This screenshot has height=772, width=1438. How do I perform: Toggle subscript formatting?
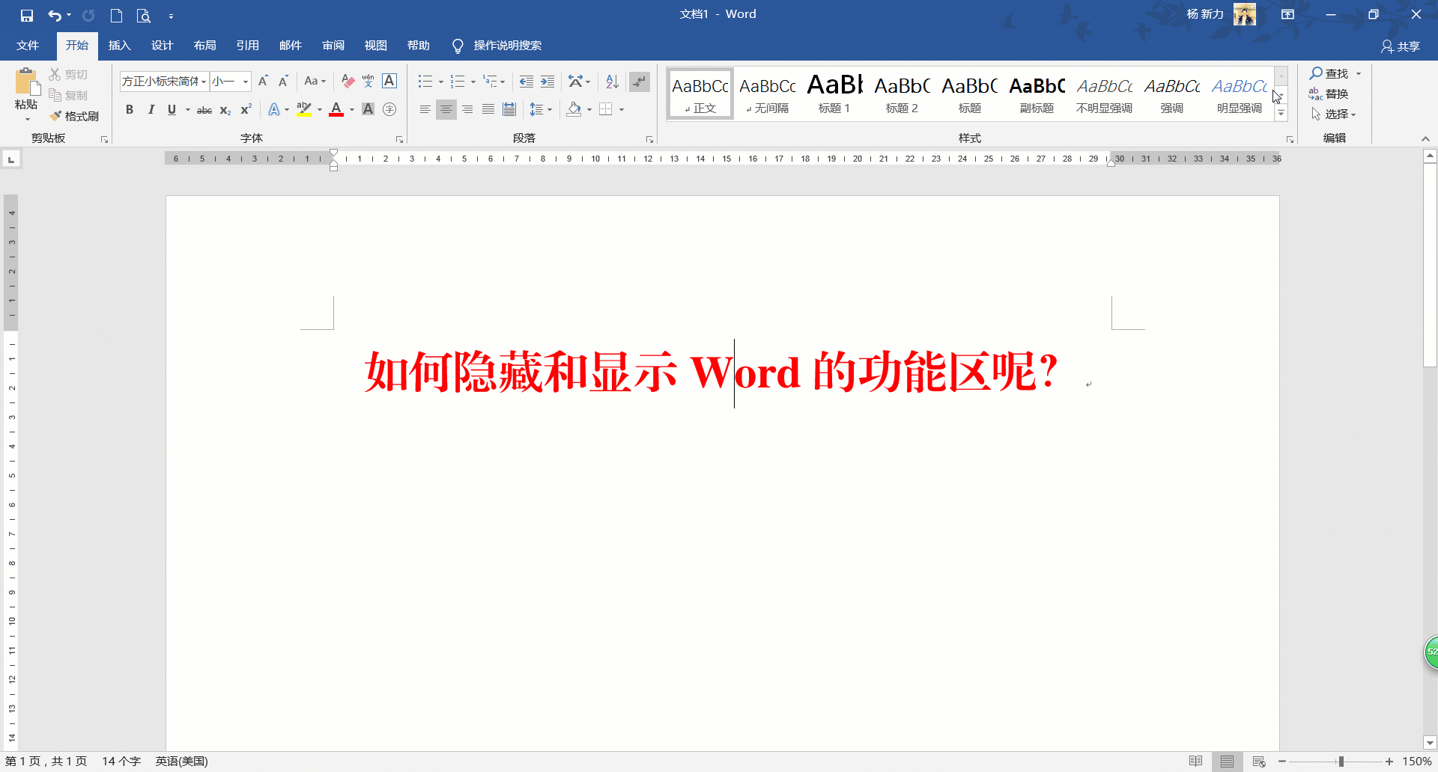pos(225,110)
